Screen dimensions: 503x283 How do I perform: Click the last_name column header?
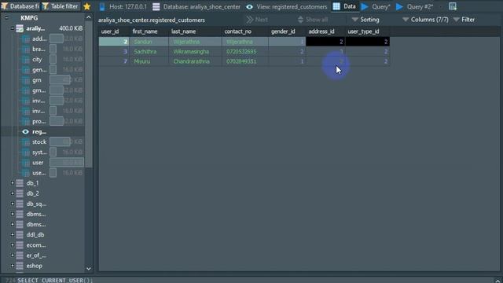[195, 31]
